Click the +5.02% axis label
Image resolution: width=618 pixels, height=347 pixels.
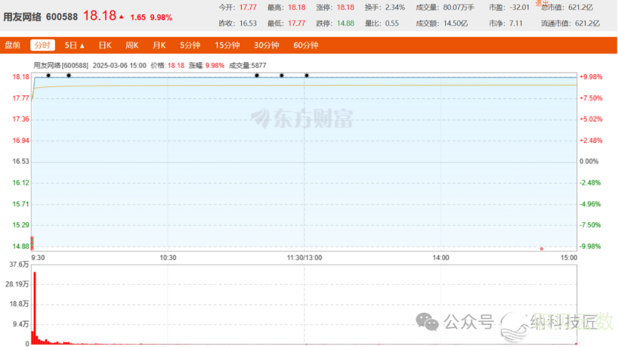point(591,119)
